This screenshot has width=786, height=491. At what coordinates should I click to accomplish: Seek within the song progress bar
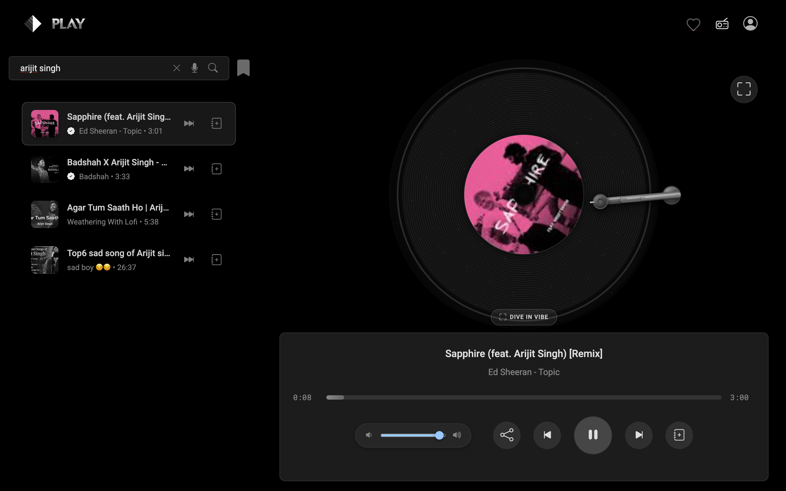tap(523, 397)
